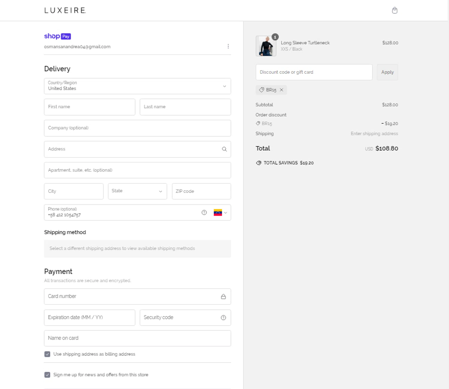Apply the discount code
Image resolution: width=449 pixels, height=389 pixels.
pos(387,72)
